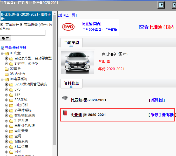This screenshot has height=156, width=176.
Task: Expand the 03 内外饰 tree node
Action: (2, 74)
